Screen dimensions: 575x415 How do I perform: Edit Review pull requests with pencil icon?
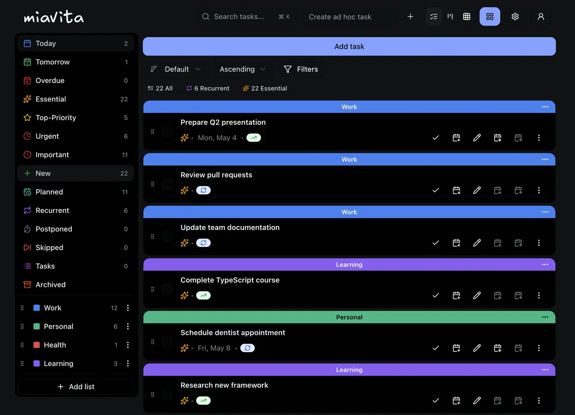(x=477, y=190)
